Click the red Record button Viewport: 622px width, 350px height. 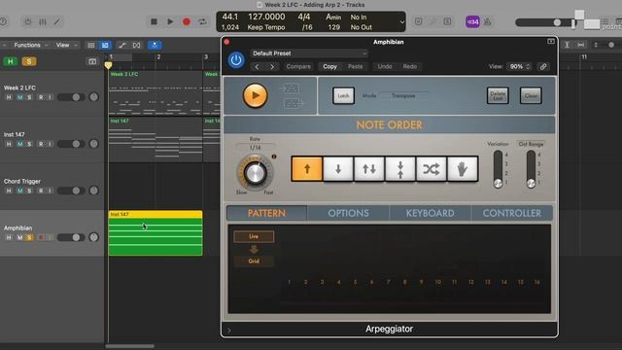tap(186, 21)
